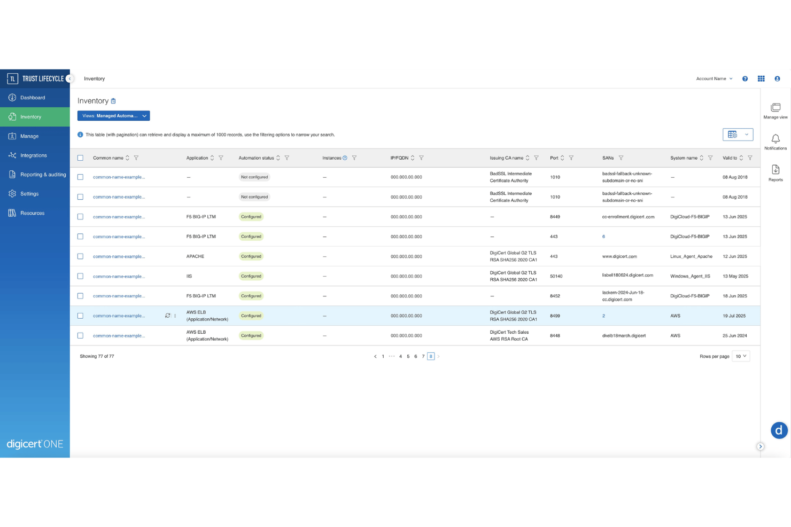
Task: Open Integrations section
Action: 35,155
